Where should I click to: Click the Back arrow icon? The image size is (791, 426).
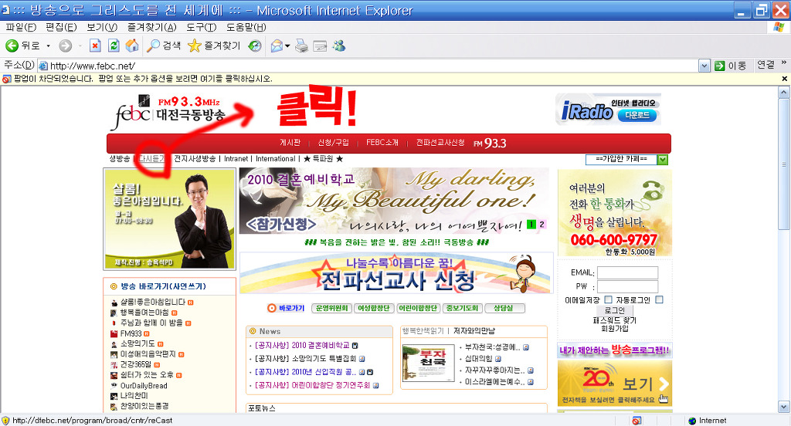12,46
